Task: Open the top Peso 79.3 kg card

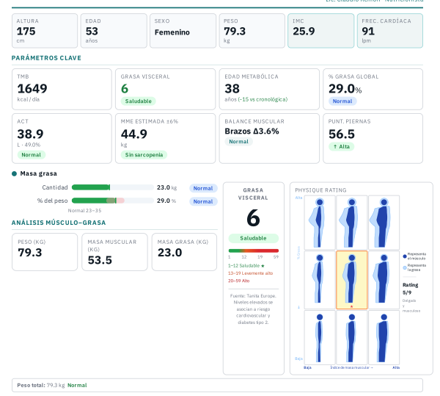Action: [x=252, y=31]
